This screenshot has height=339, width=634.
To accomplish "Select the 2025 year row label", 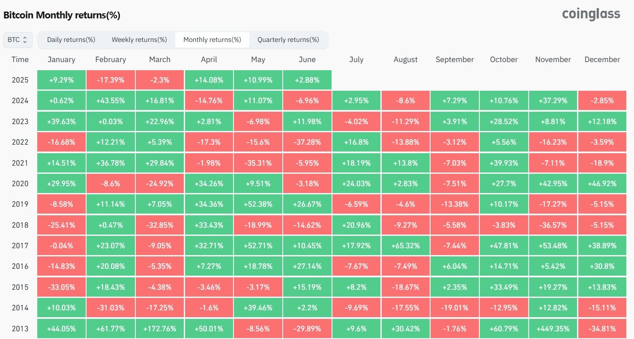I will 20,80.
